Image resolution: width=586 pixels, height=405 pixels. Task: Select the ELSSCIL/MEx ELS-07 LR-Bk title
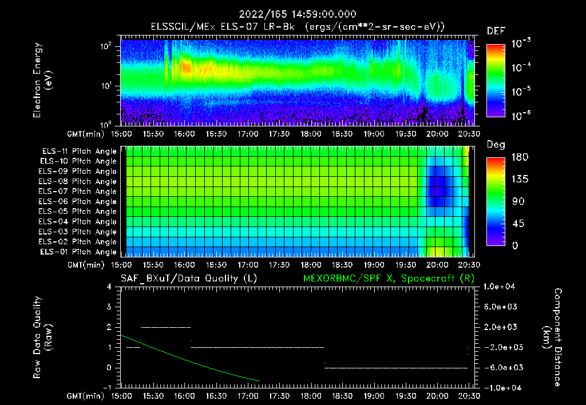[223, 27]
